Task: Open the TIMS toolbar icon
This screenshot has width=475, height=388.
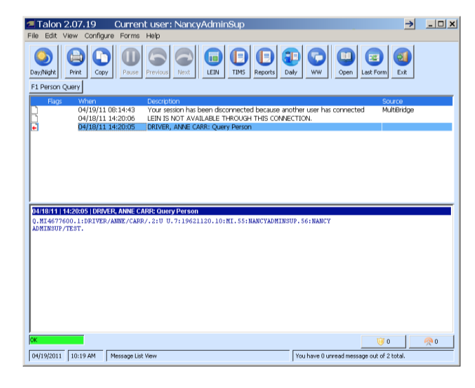Action: point(239,62)
